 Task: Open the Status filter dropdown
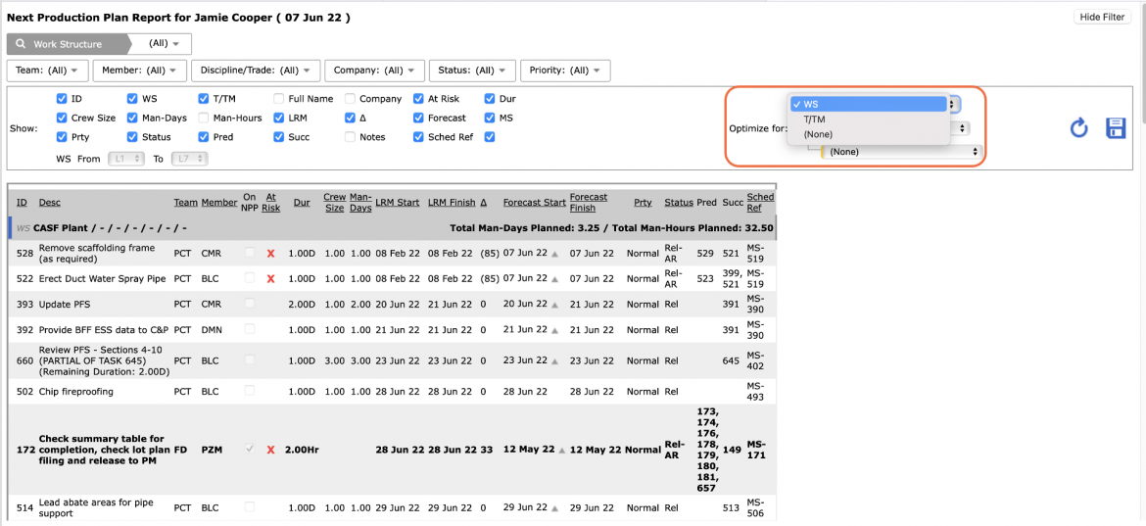472,71
